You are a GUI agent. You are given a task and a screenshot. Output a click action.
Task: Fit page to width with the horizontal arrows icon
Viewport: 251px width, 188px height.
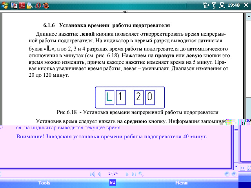click(242, 168)
